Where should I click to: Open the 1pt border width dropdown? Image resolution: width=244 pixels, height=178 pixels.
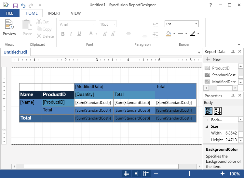(x=182, y=24)
